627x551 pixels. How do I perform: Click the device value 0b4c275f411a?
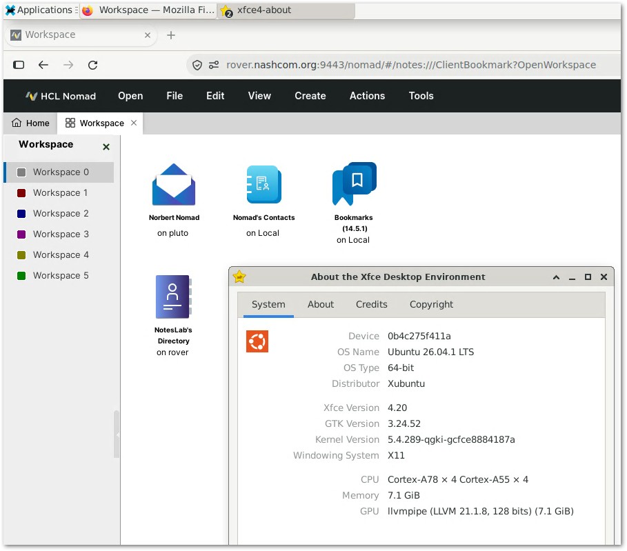pos(419,336)
